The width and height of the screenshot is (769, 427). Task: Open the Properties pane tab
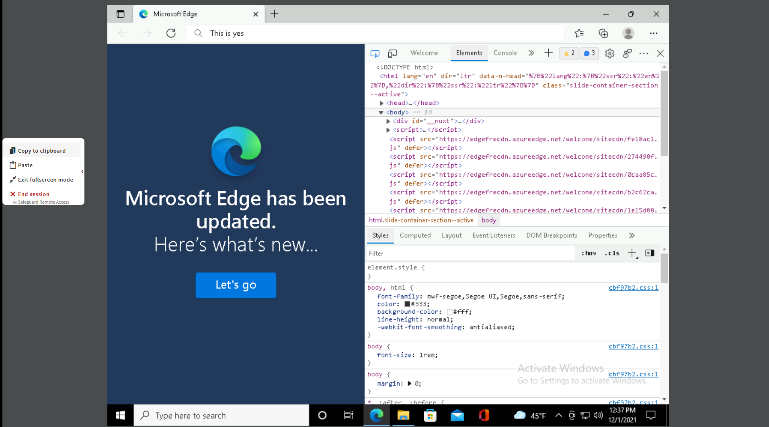603,235
